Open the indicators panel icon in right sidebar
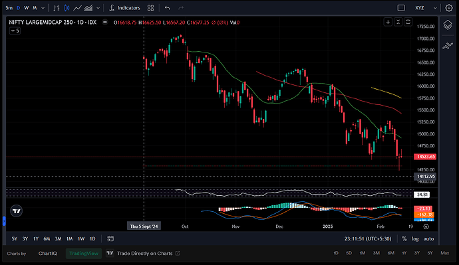This screenshot has height=265, width=459. pyautogui.click(x=448, y=46)
